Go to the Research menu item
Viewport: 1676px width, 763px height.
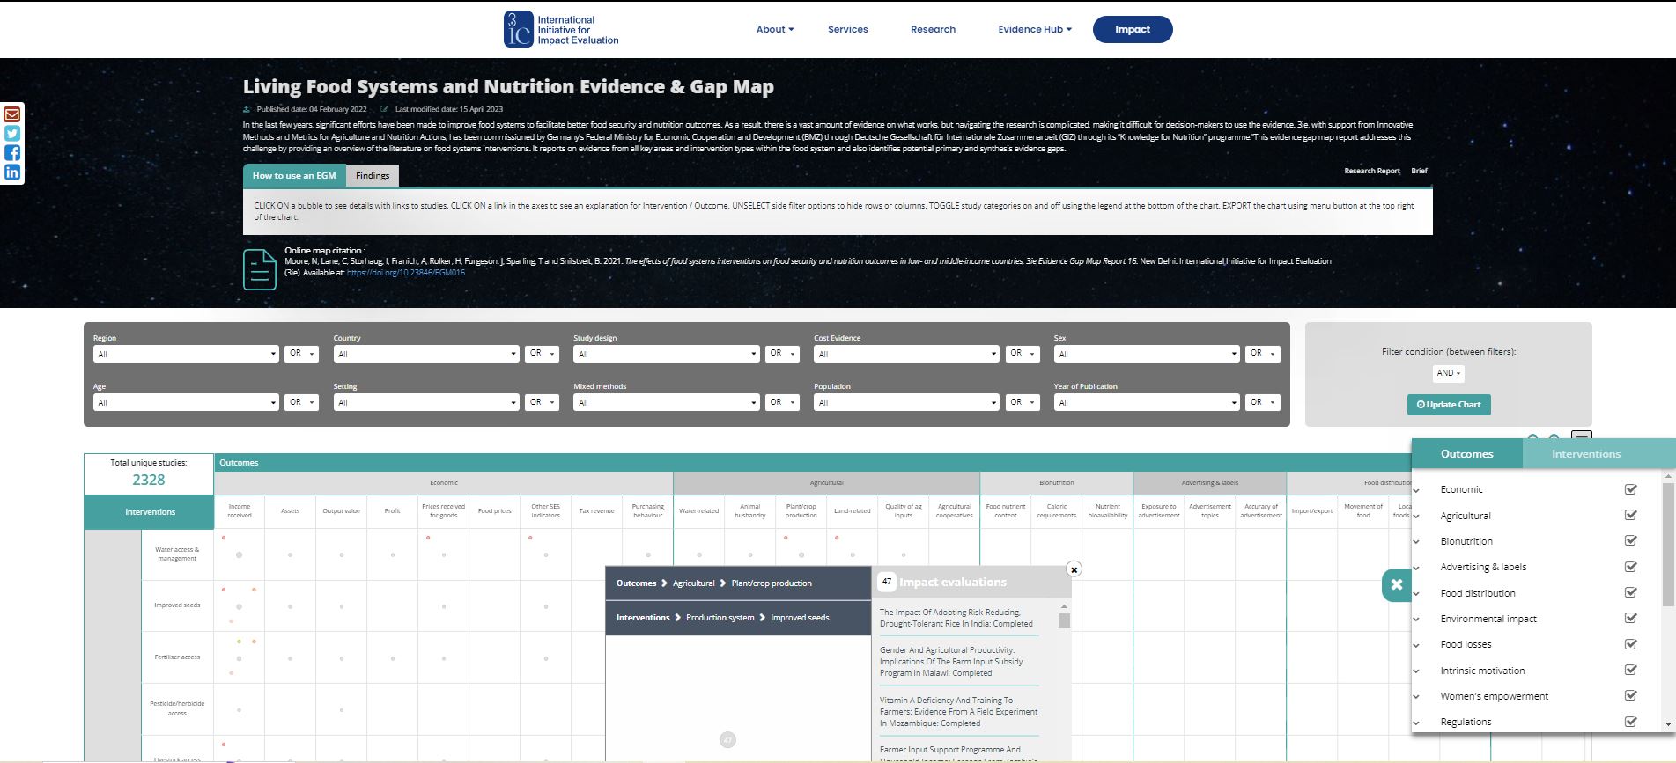(x=933, y=29)
